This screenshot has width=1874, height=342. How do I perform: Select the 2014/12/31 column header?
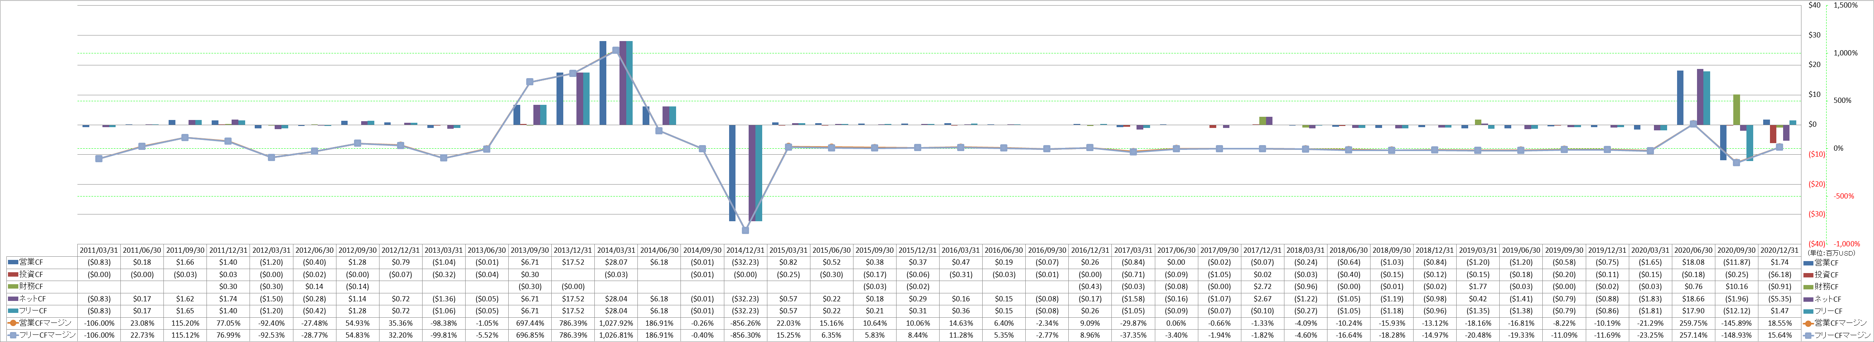pos(746,250)
